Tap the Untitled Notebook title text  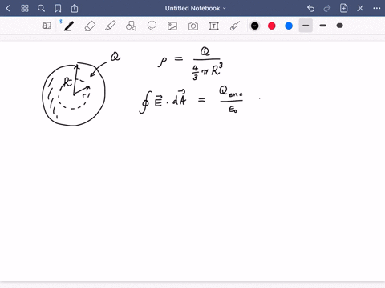pos(192,9)
